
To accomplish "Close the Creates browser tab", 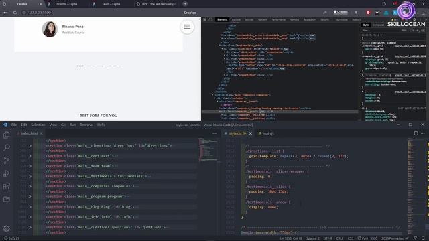I will click(41, 4).
